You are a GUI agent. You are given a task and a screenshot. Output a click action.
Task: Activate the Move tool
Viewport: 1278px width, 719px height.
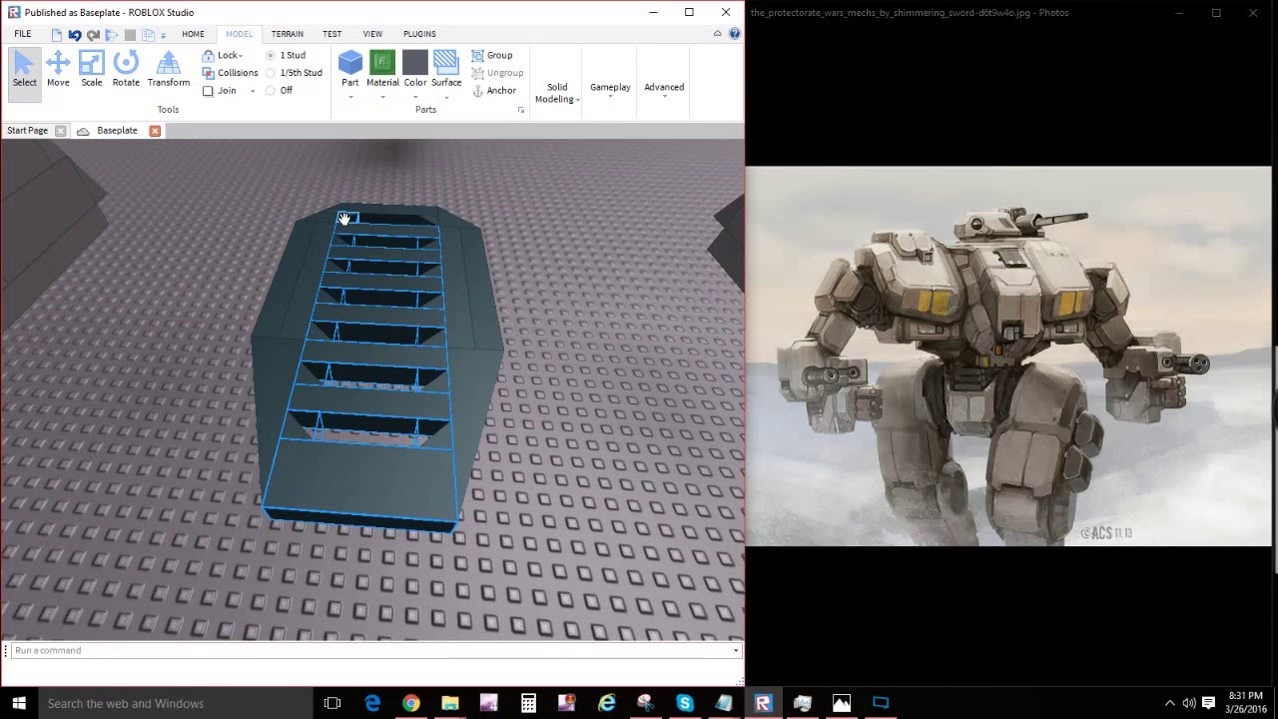click(58, 70)
